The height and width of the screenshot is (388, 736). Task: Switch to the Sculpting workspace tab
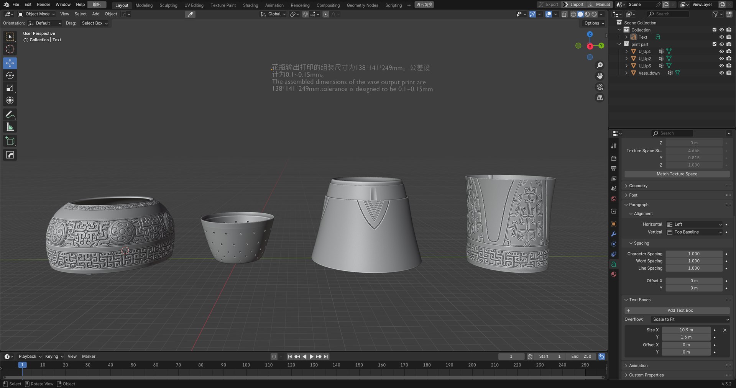pyautogui.click(x=168, y=5)
